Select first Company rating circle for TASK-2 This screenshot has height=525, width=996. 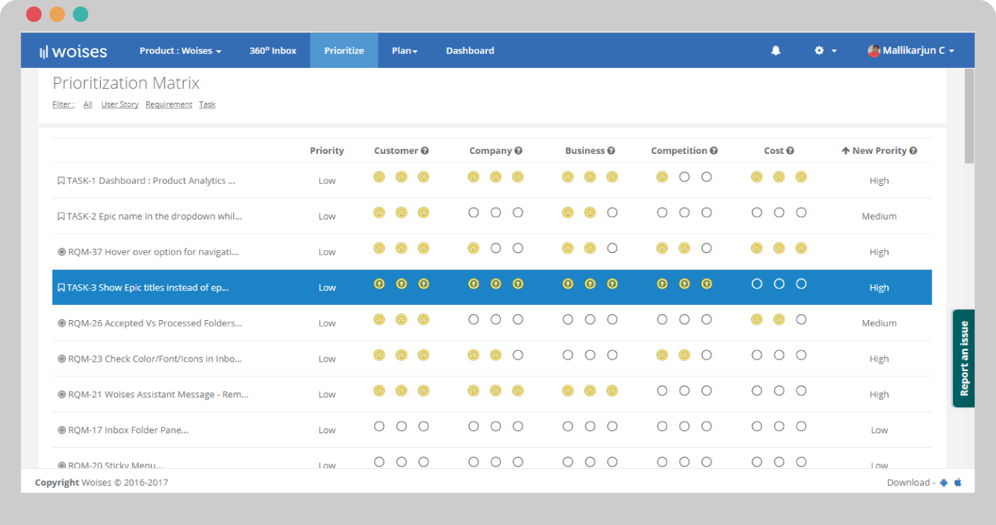474,213
